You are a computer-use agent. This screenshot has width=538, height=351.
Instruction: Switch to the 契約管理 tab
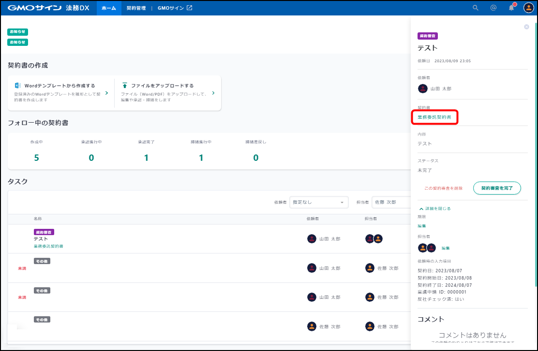click(136, 8)
